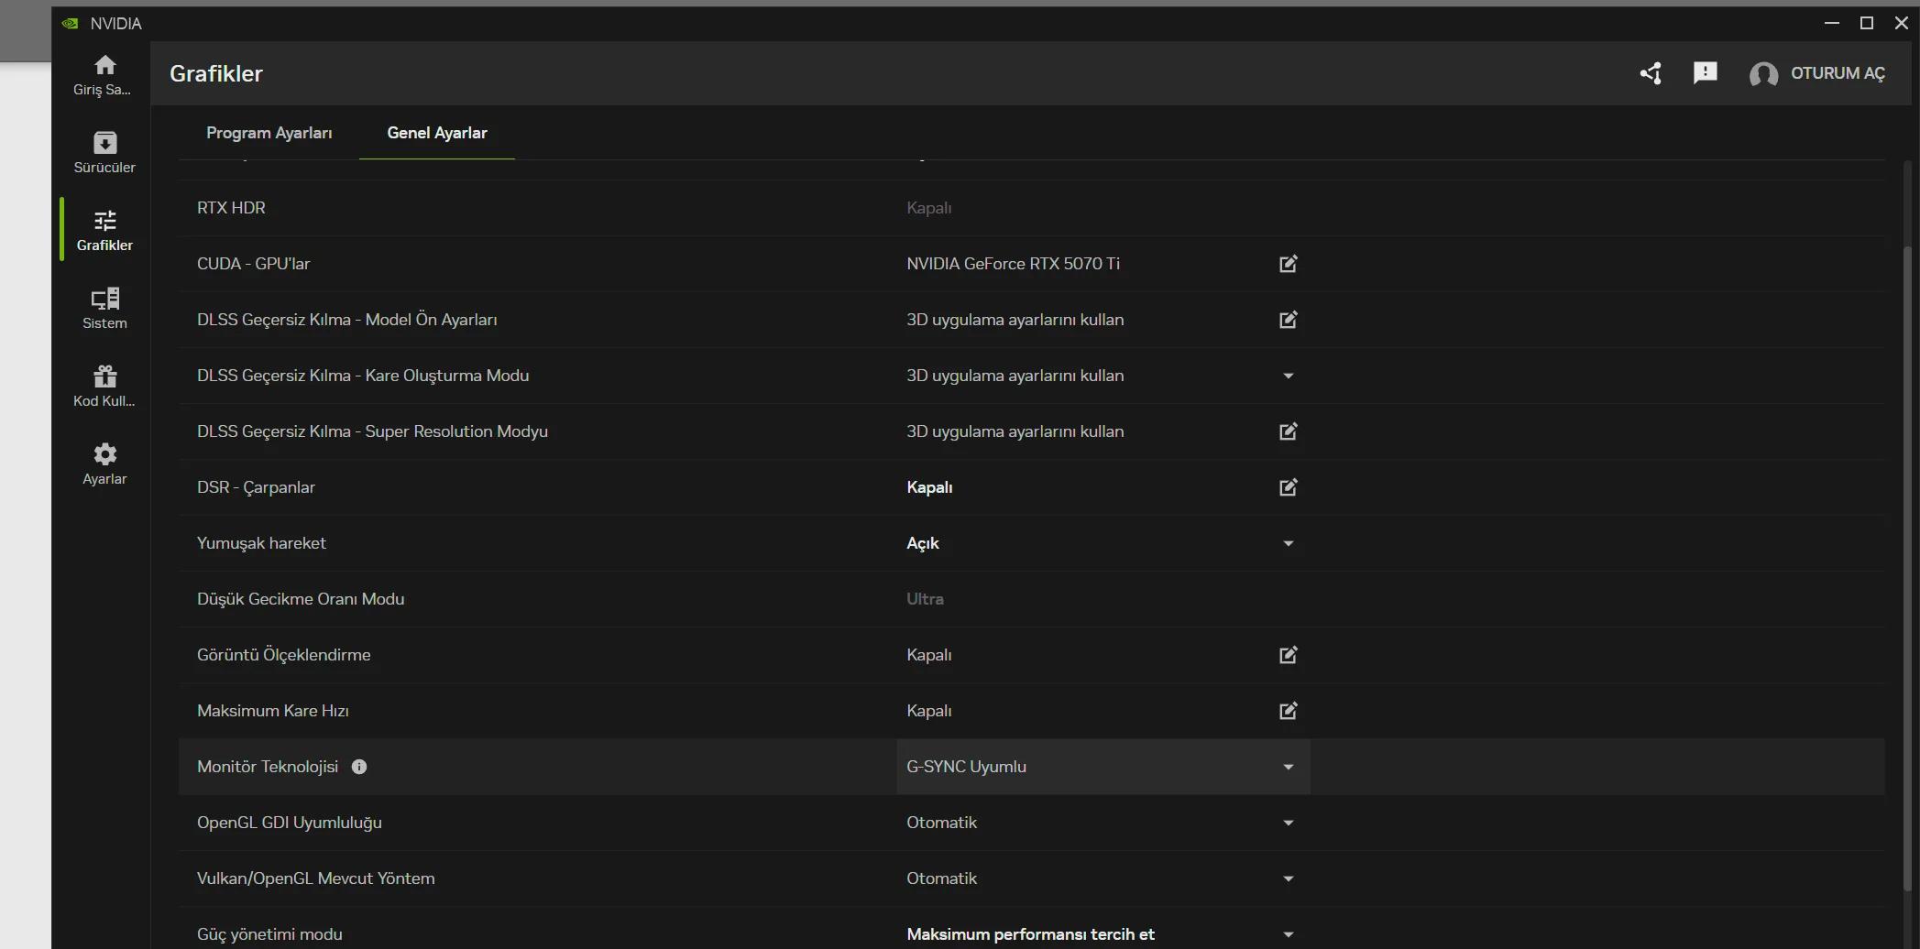Switch to the Program Ayarları tab
The width and height of the screenshot is (1920, 949).
point(269,133)
